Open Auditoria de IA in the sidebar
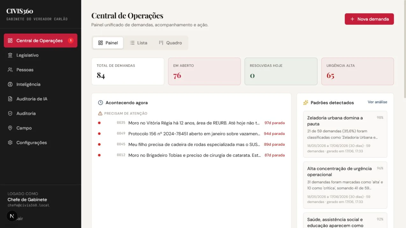Viewport: 406px width, 228px height. (40, 99)
